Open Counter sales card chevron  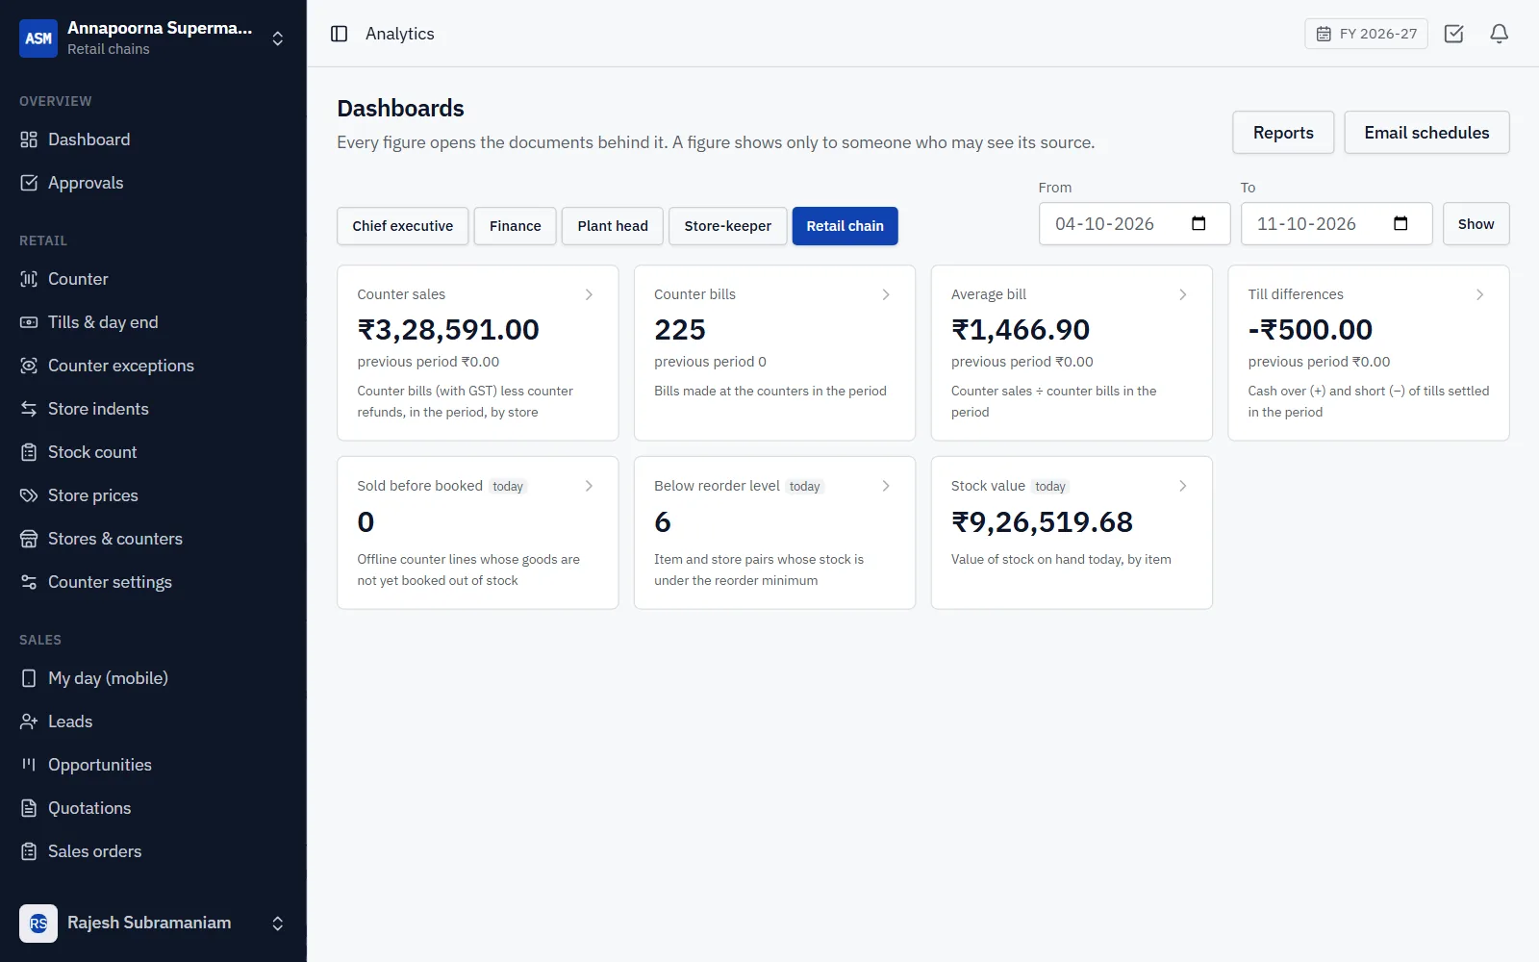pyautogui.click(x=589, y=294)
